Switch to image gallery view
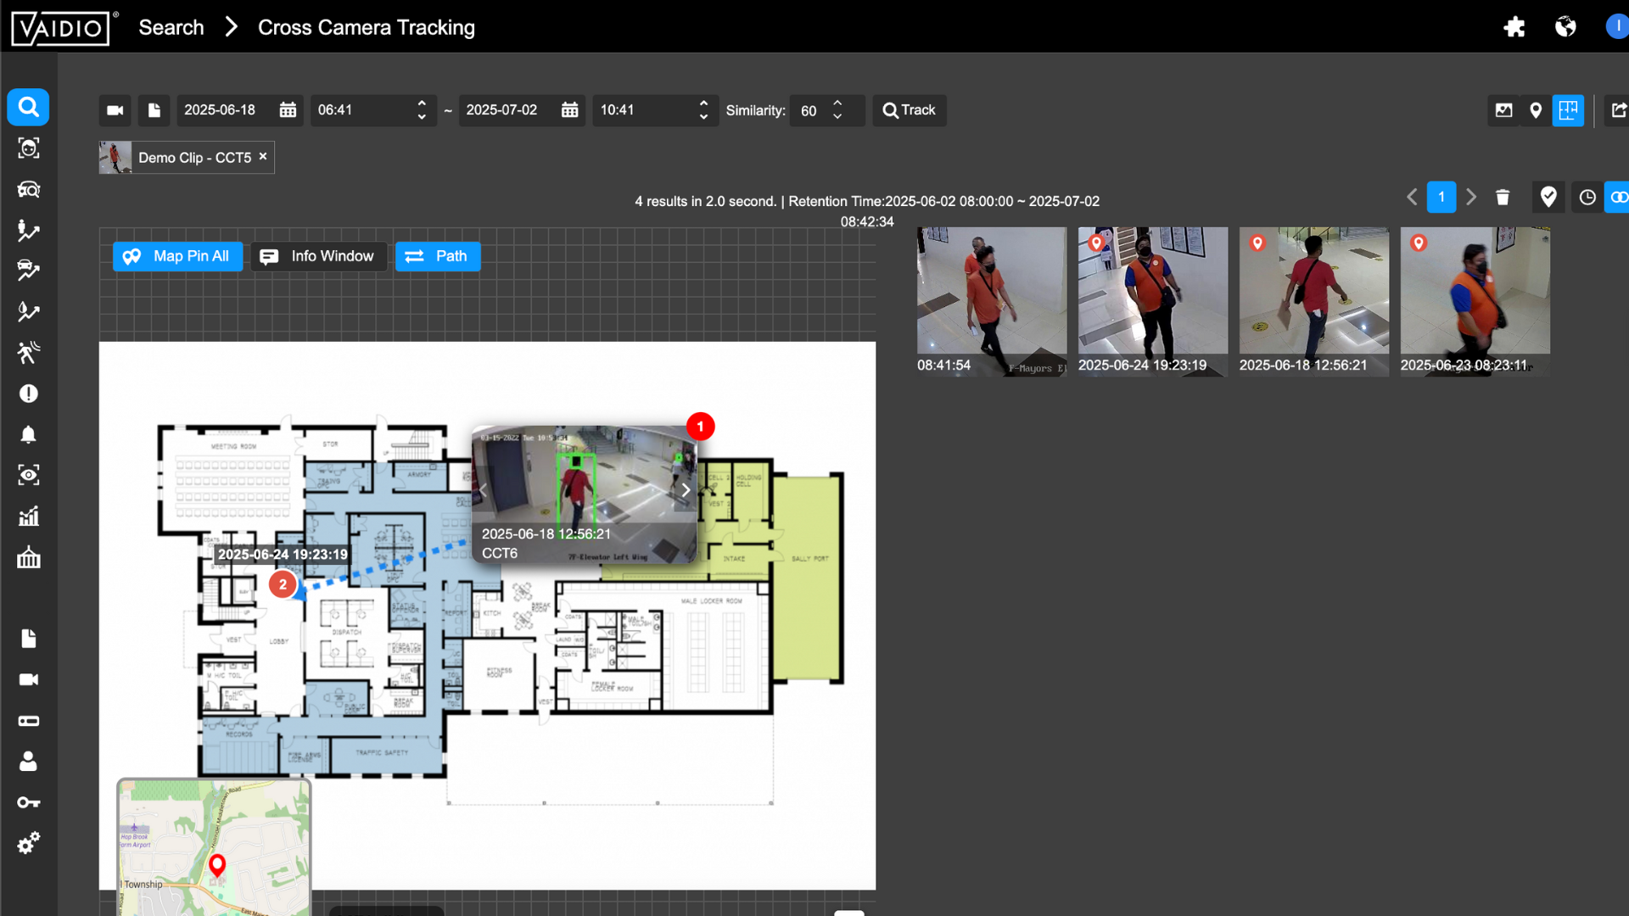 [1504, 110]
